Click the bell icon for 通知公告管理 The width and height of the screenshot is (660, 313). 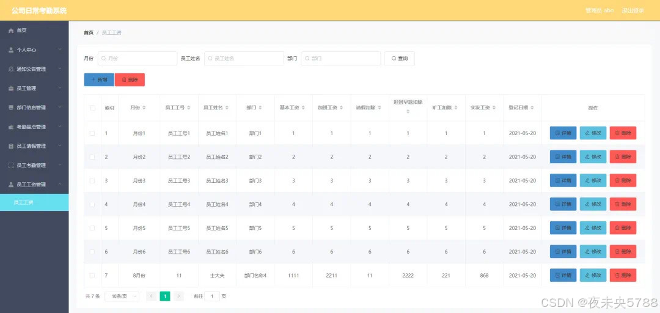coord(11,69)
